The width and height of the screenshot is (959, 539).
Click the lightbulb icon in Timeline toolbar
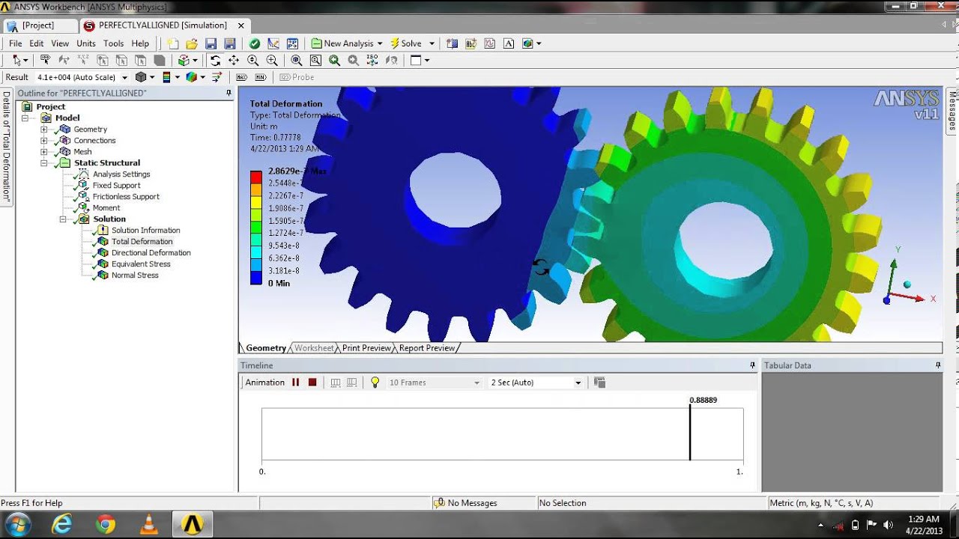point(375,383)
